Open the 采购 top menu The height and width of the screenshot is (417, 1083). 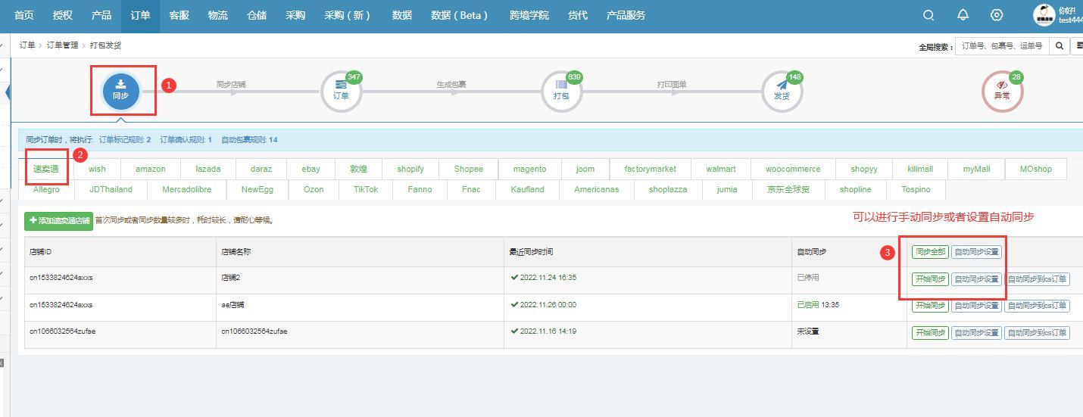(295, 15)
